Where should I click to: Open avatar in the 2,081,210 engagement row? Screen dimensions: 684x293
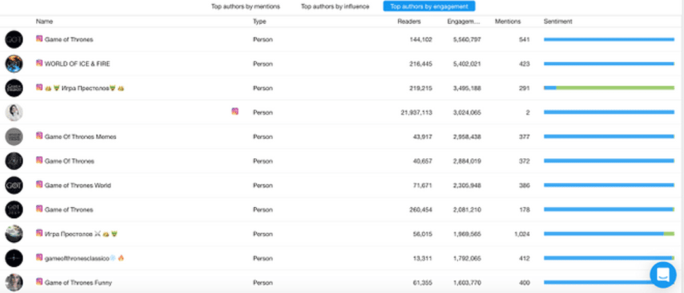click(14, 210)
